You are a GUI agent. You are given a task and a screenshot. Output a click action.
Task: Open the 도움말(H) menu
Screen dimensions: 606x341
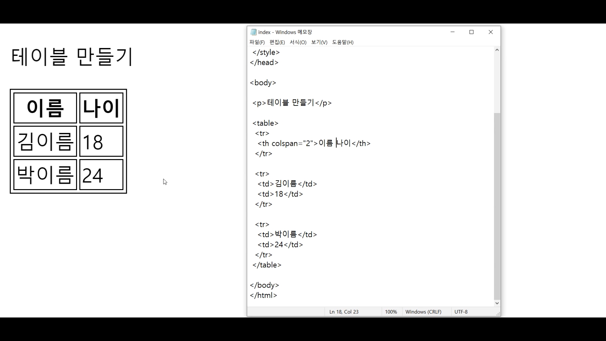[342, 42]
